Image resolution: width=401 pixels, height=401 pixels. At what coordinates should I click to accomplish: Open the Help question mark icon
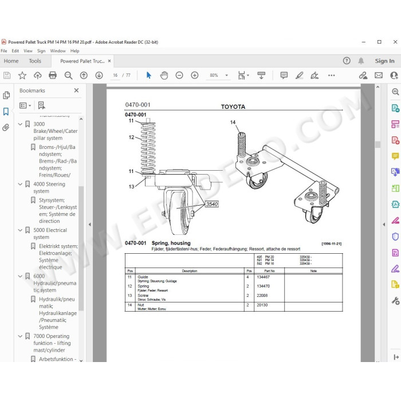347,61
